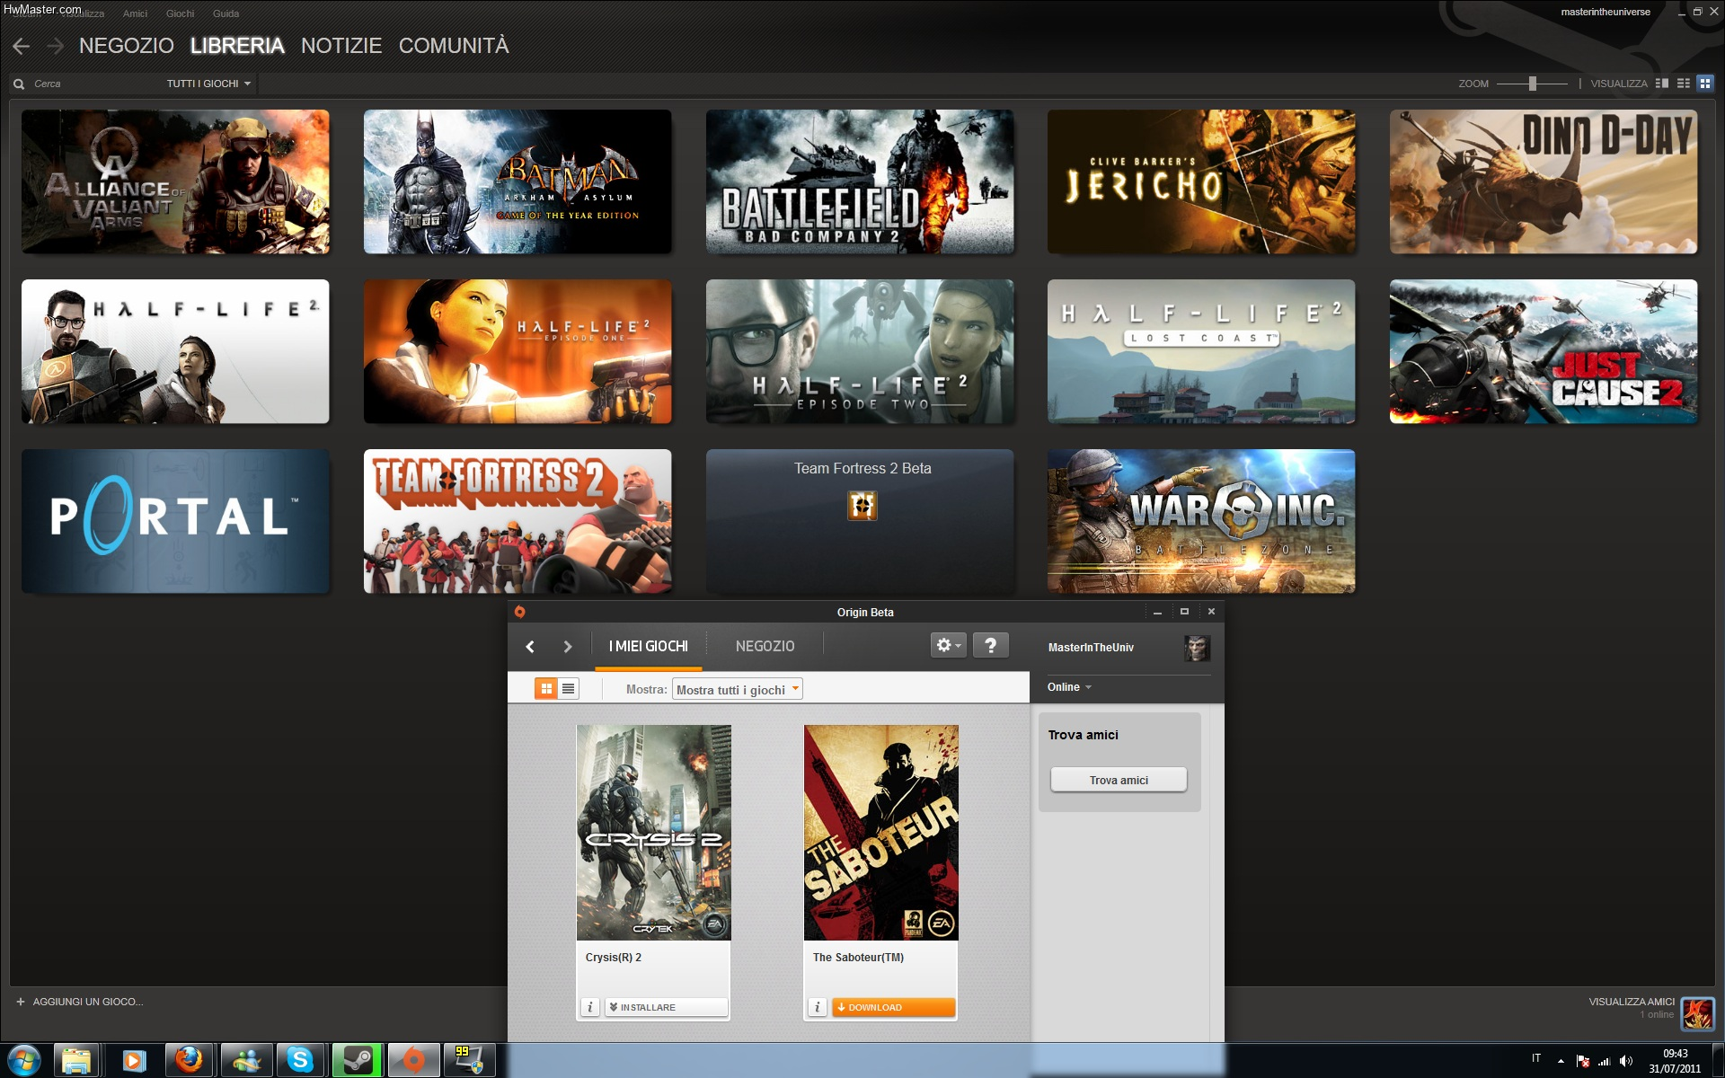
Task: Open VISUALIZZA AMICI friends list
Action: (1632, 1002)
